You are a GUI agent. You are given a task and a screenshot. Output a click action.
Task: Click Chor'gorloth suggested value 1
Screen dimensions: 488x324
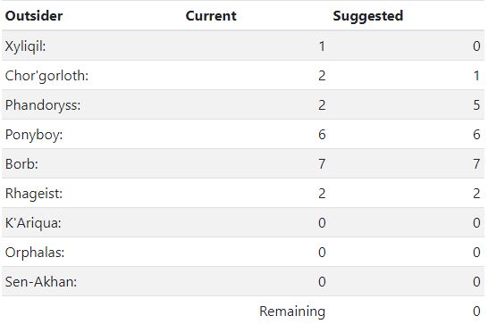(x=476, y=76)
